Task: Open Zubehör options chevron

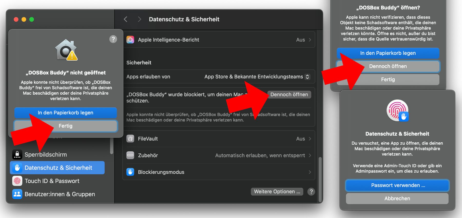Action: coord(310,155)
